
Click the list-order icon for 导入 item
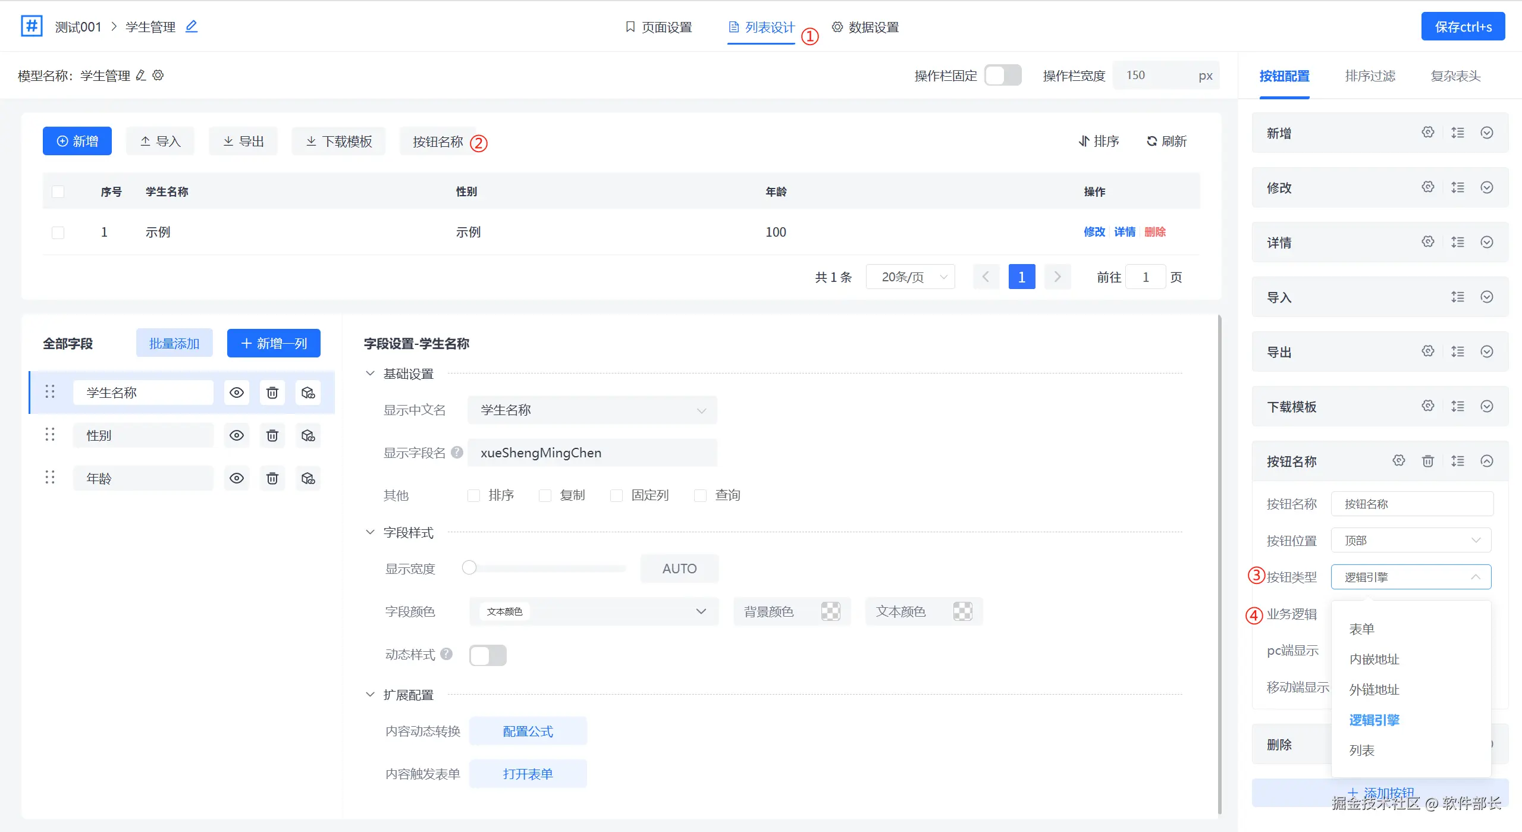point(1457,297)
